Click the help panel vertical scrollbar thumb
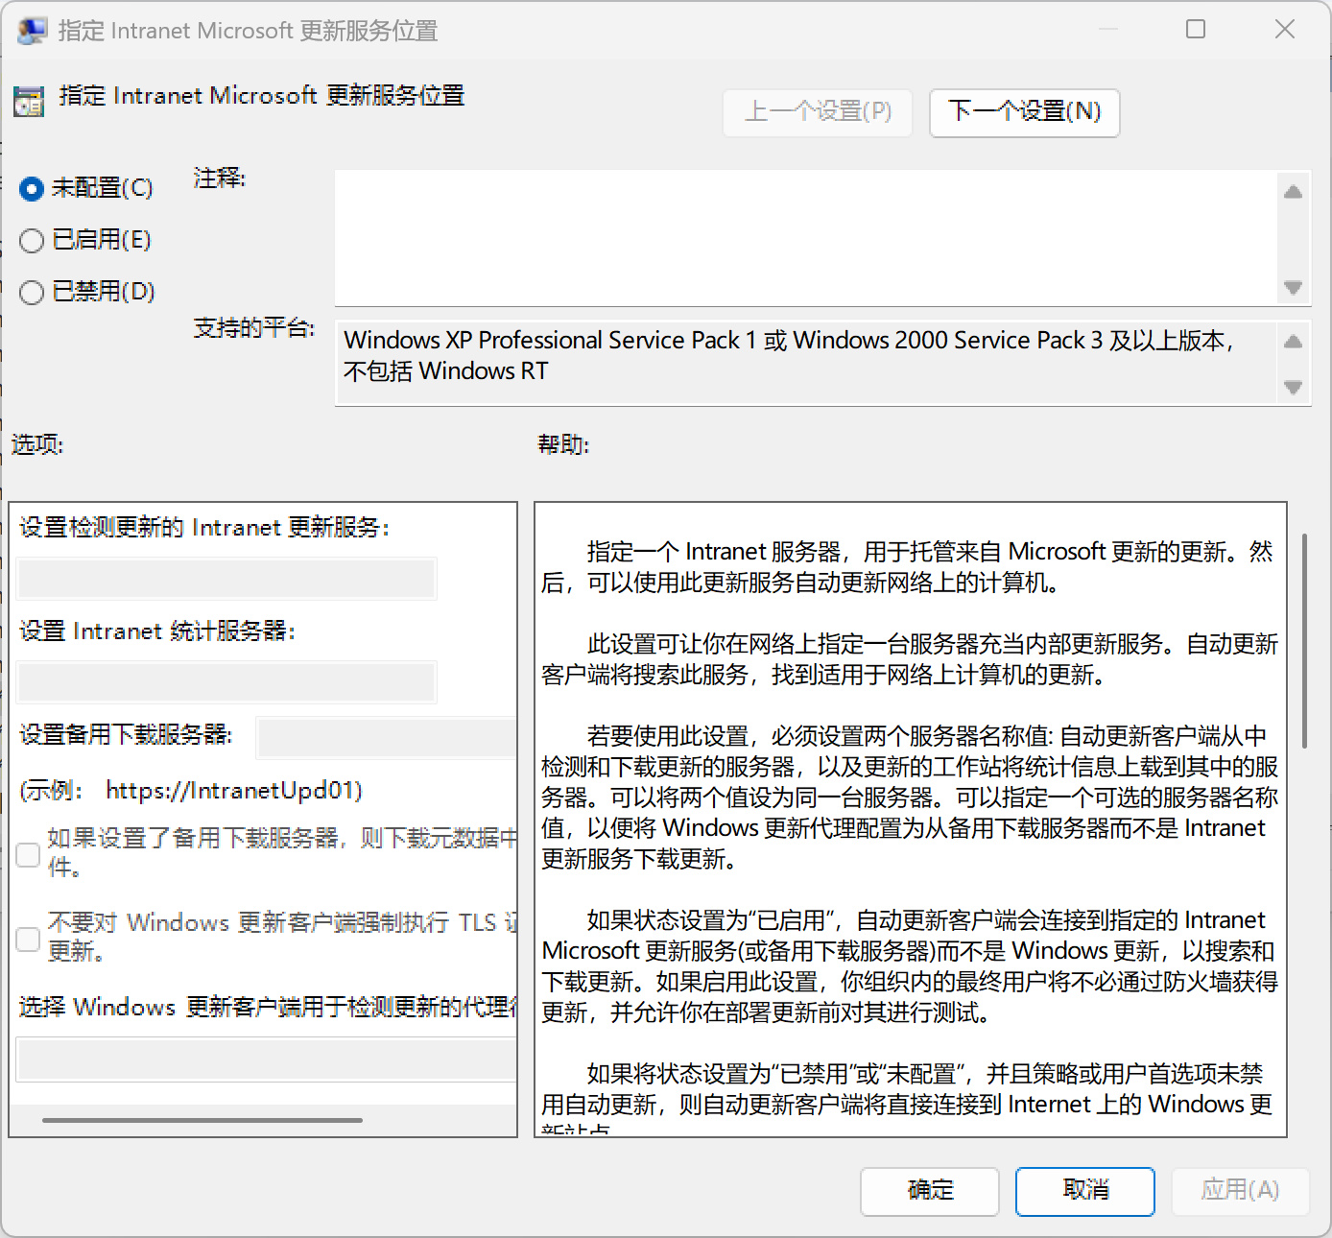1332x1238 pixels. (1305, 641)
